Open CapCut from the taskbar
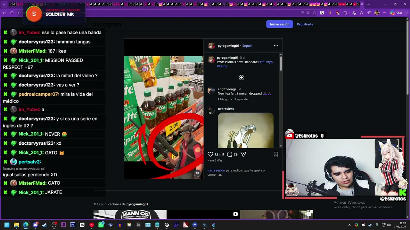The width and height of the screenshot is (410, 230). (82, 225)
